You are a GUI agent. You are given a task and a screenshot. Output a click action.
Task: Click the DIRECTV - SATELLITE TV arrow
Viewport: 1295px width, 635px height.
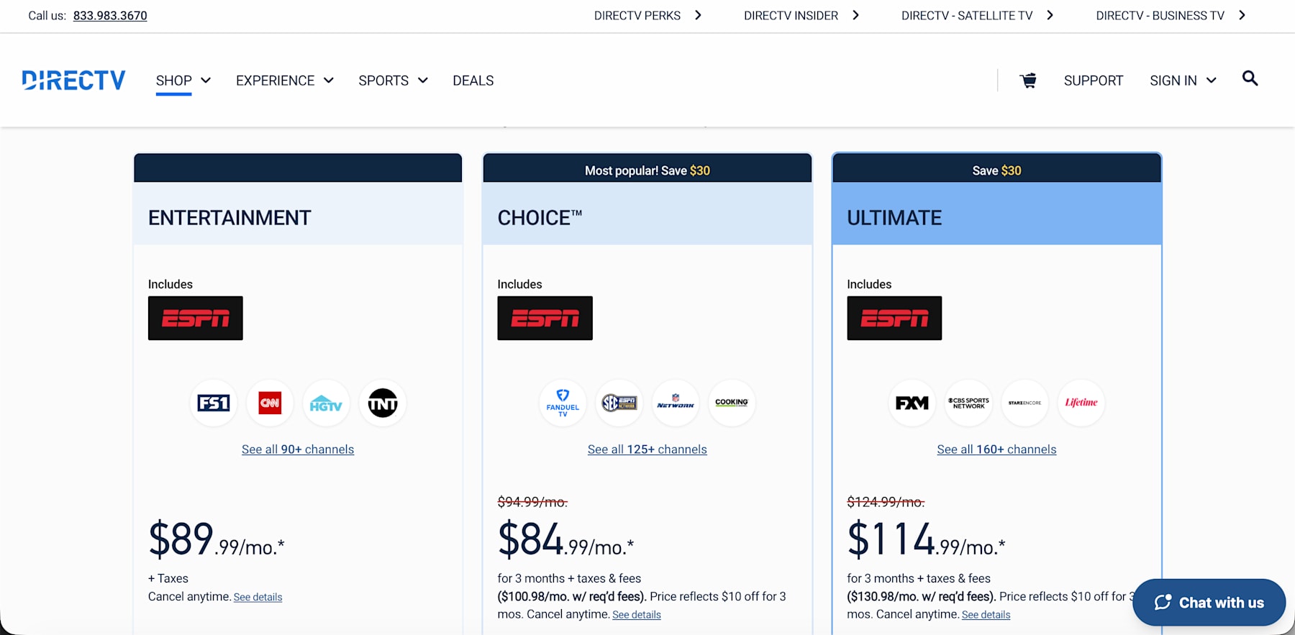pyautogui.click(x=1050, y=15)
